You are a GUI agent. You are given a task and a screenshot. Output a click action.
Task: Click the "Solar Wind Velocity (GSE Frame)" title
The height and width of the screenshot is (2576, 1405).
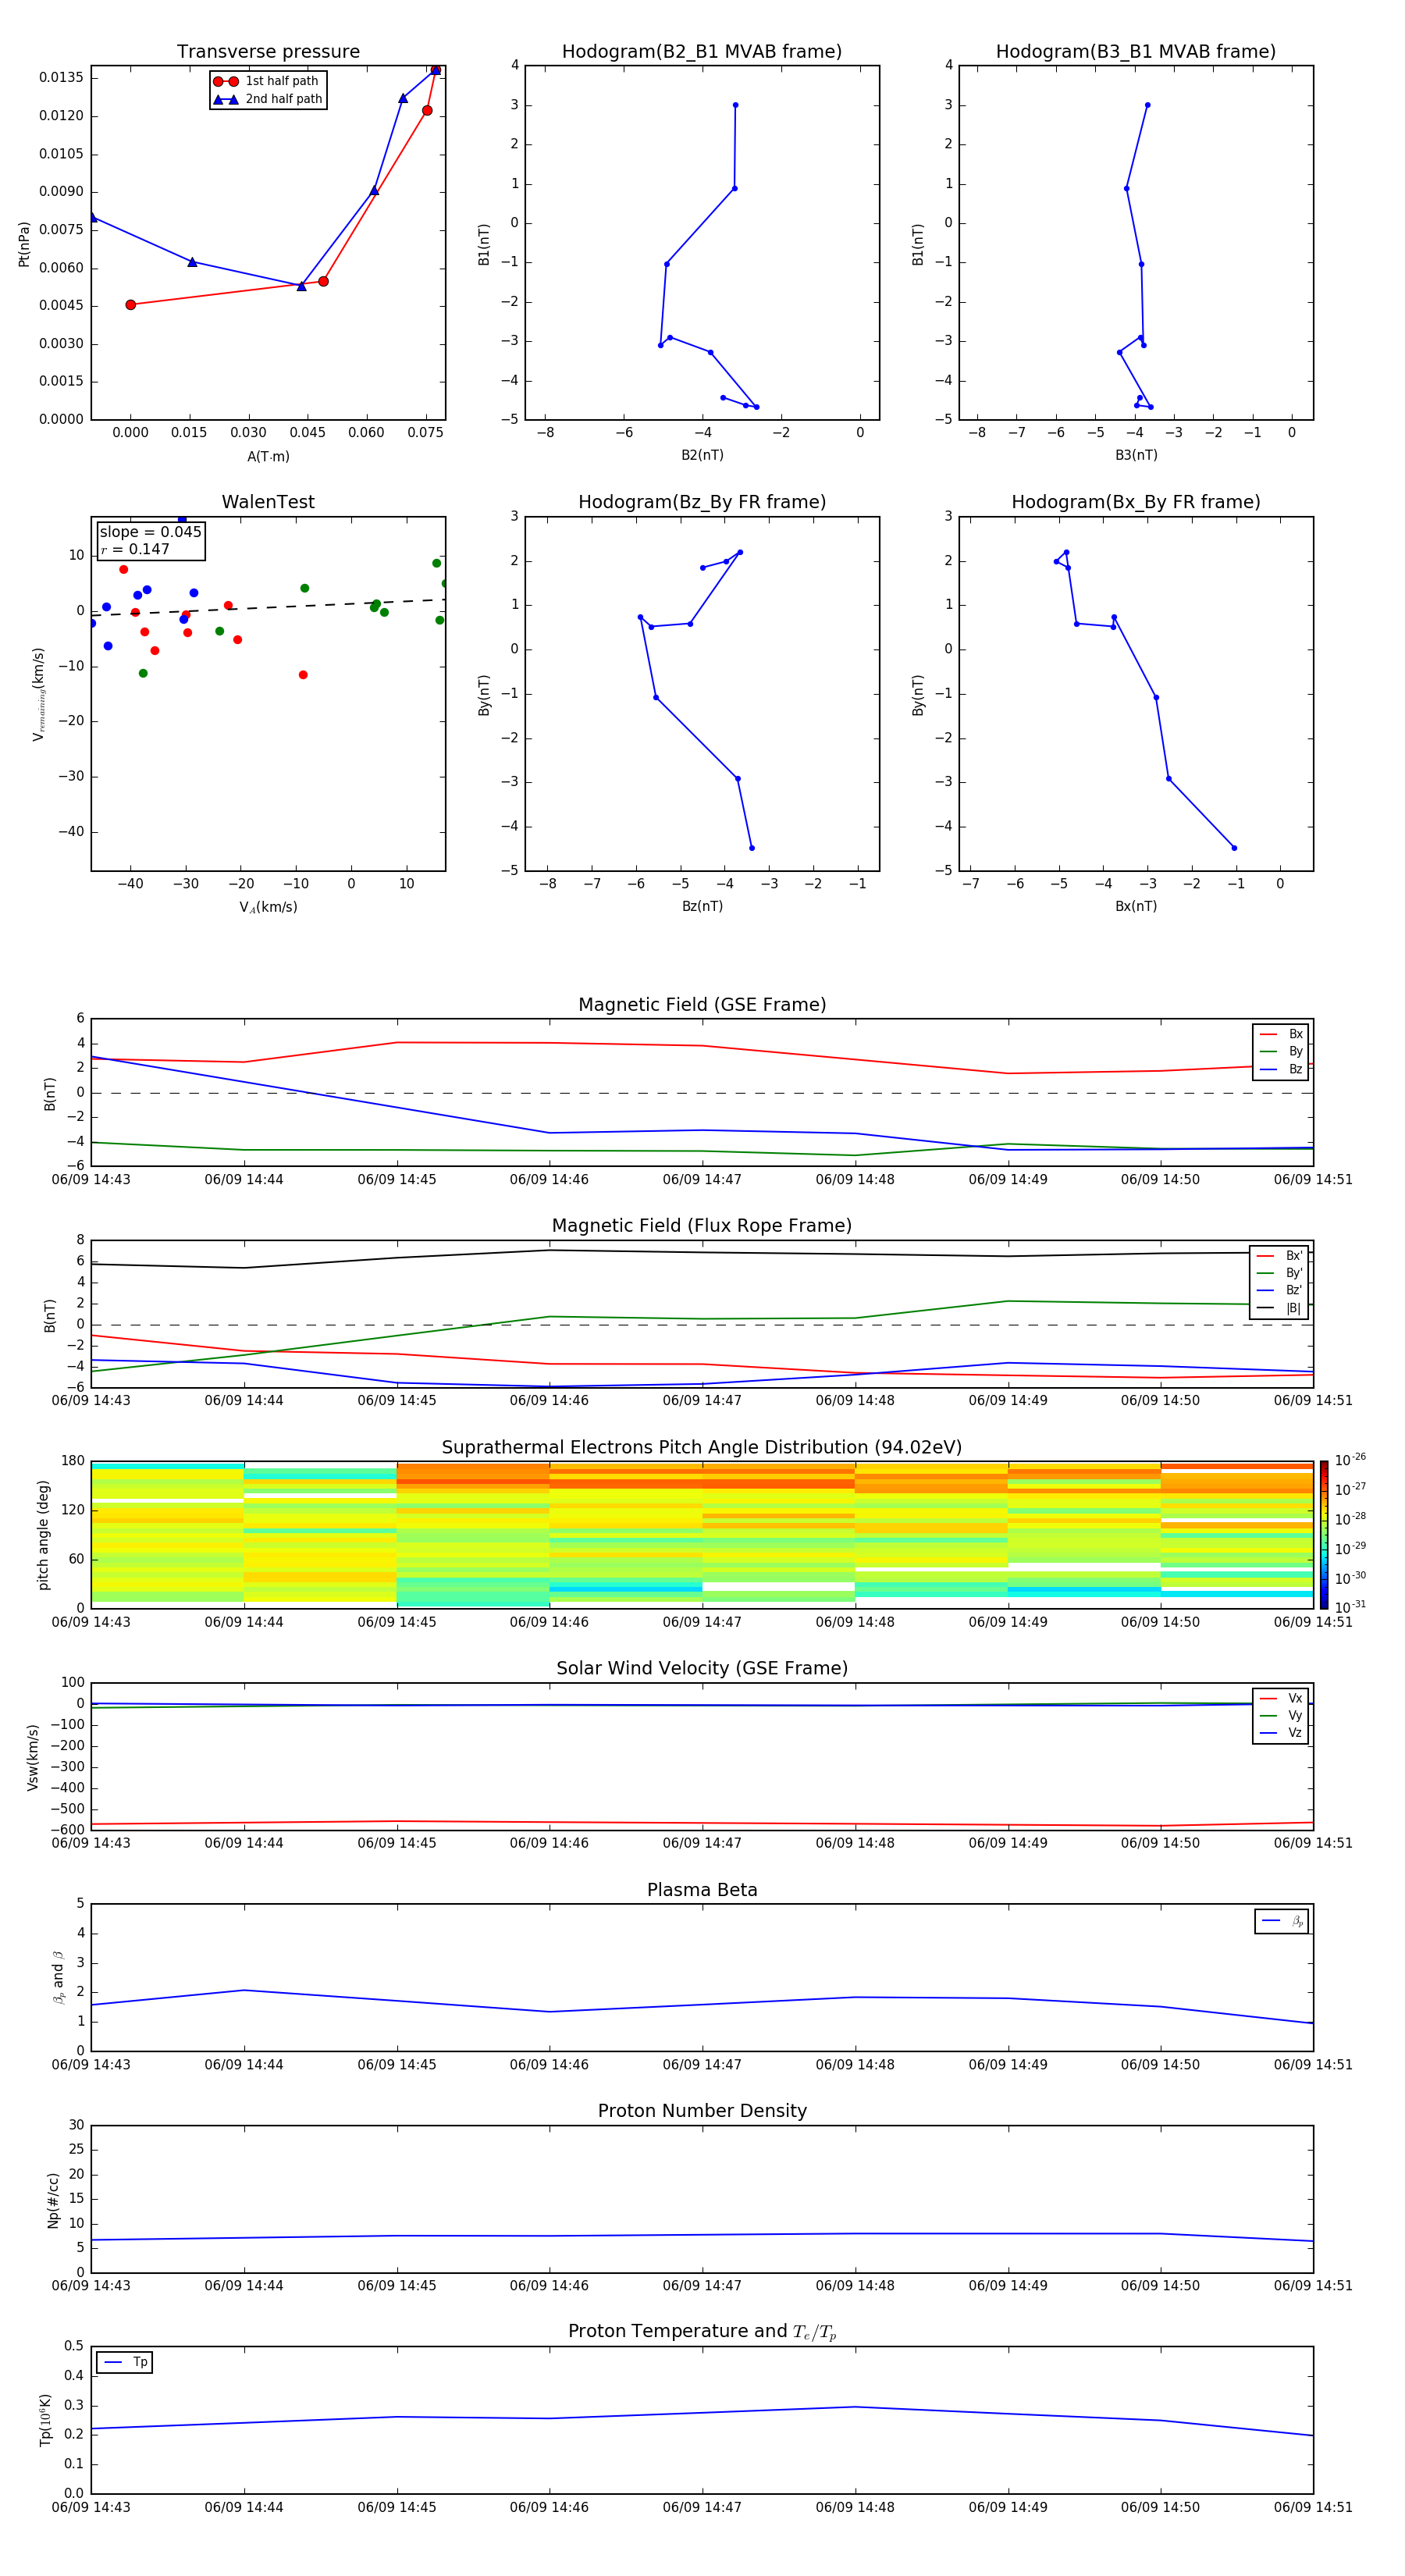pyautogui.click(x=702, y=1668)
